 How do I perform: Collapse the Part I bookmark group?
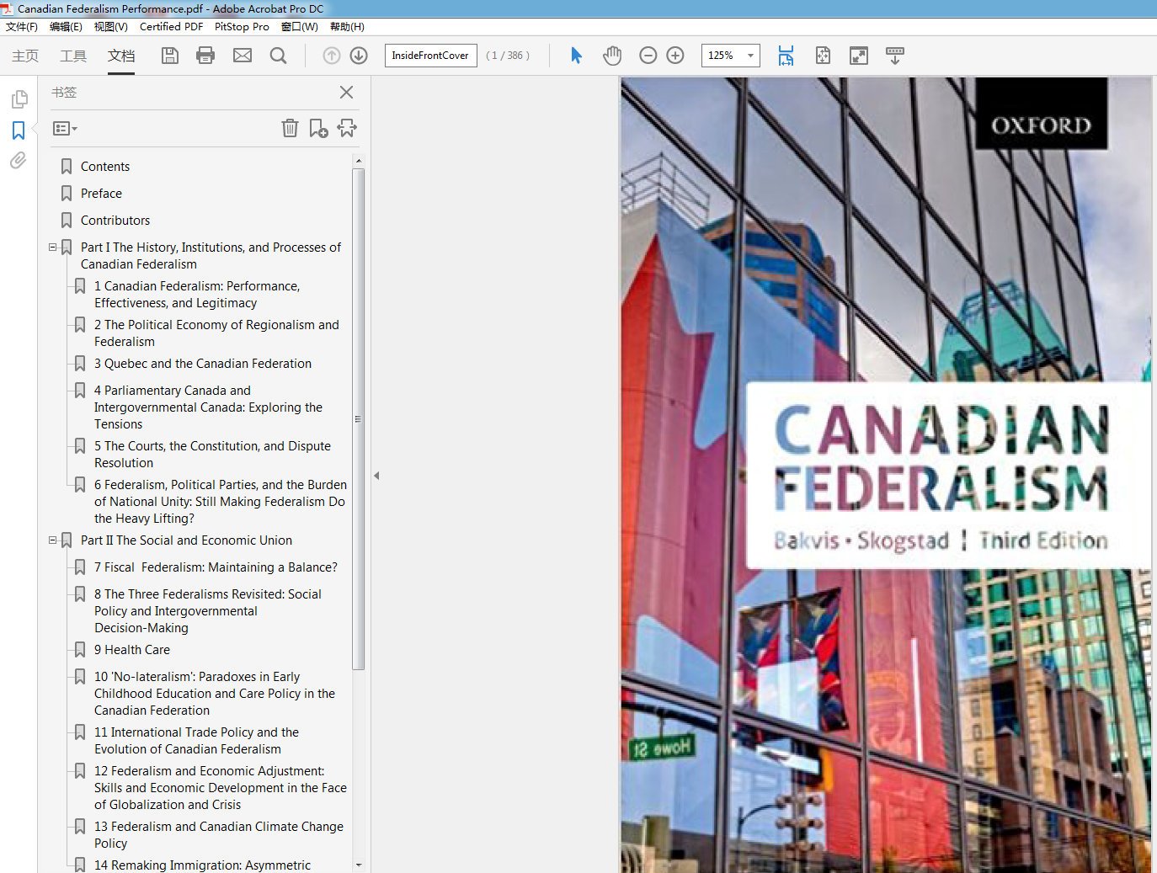52,248
